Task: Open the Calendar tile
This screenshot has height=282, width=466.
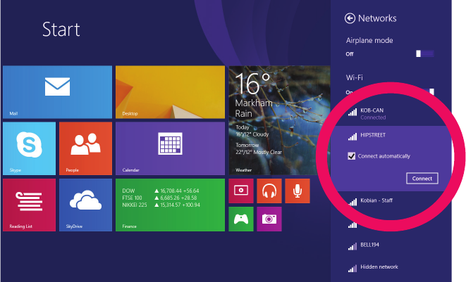Action: (171, 148)
